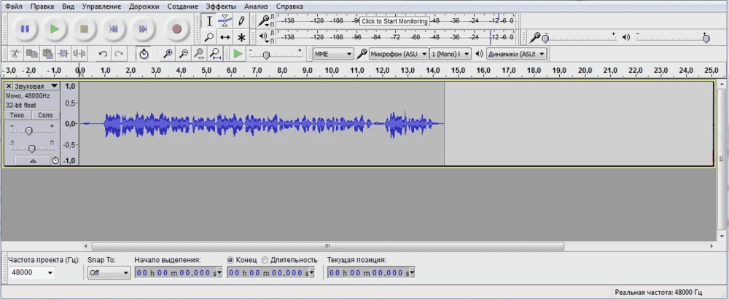Click the Текущая позиция time field
729x300 pixels.
coord(371,273)
